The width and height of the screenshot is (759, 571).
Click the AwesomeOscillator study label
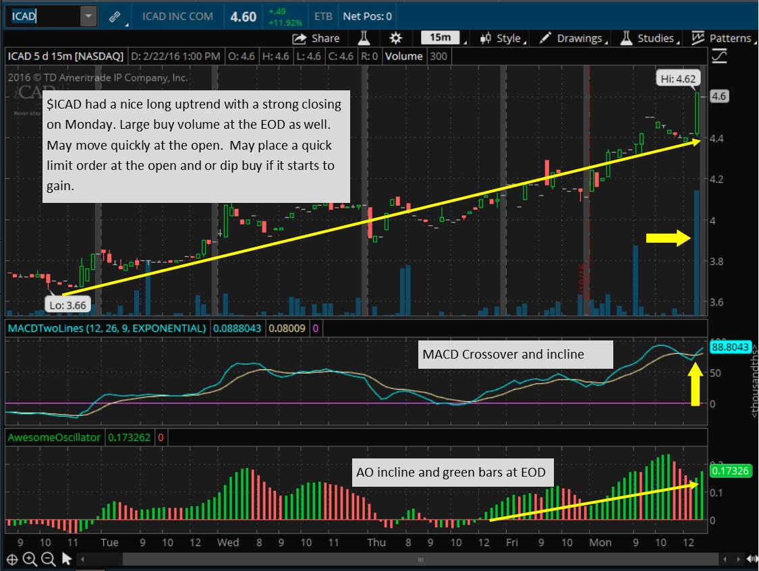[54, 438]
